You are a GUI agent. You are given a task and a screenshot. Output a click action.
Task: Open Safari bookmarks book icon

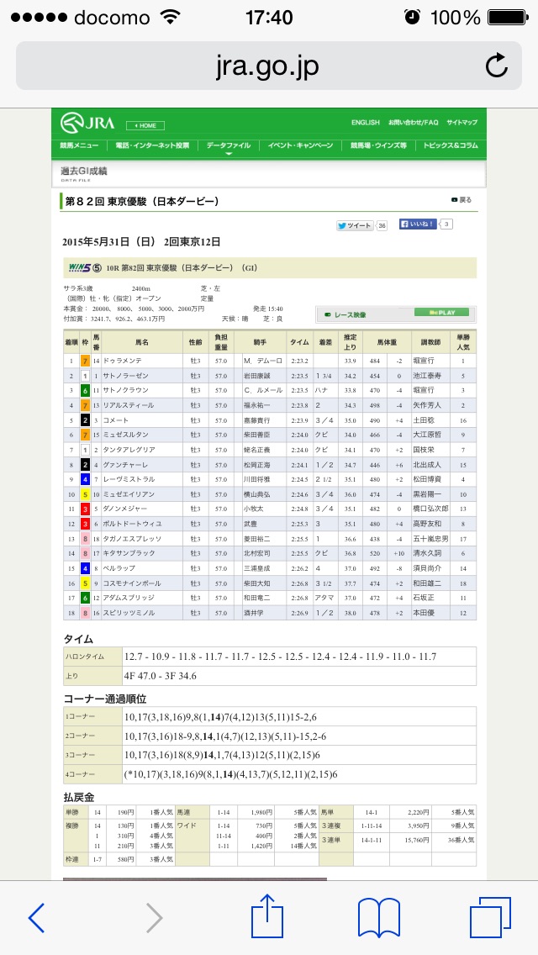tap(378, 917)
